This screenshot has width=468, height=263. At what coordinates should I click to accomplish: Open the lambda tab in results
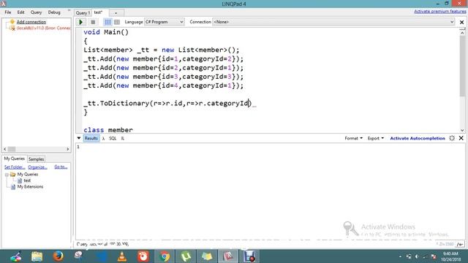coord(103,138)
